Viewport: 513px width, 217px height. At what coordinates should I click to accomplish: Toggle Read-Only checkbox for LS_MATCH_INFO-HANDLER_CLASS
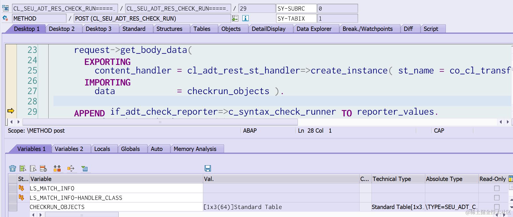coord(497,198)
